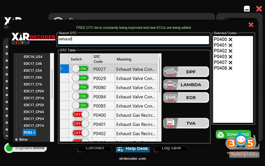
Task: Click the ECU tree scrollbar
Action: pyautogui.click(x=52, y=84)
